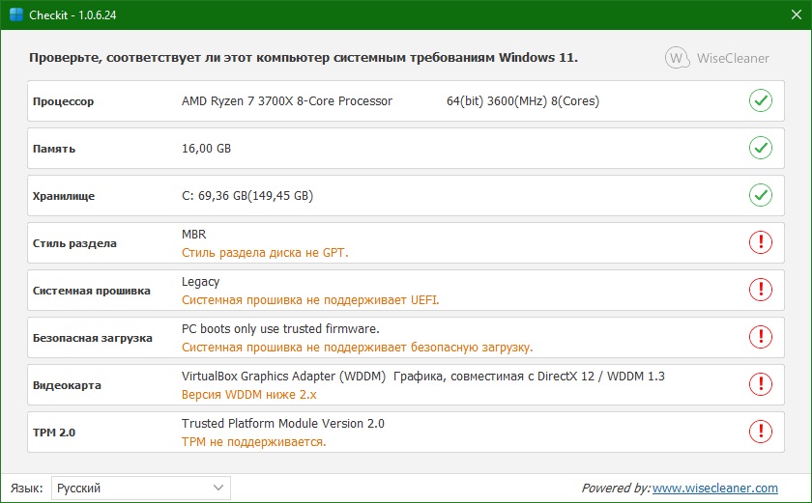This screenshot has width=812, height=503.
Task: Click the '16,00 GB' memory value
Action: 206,149
